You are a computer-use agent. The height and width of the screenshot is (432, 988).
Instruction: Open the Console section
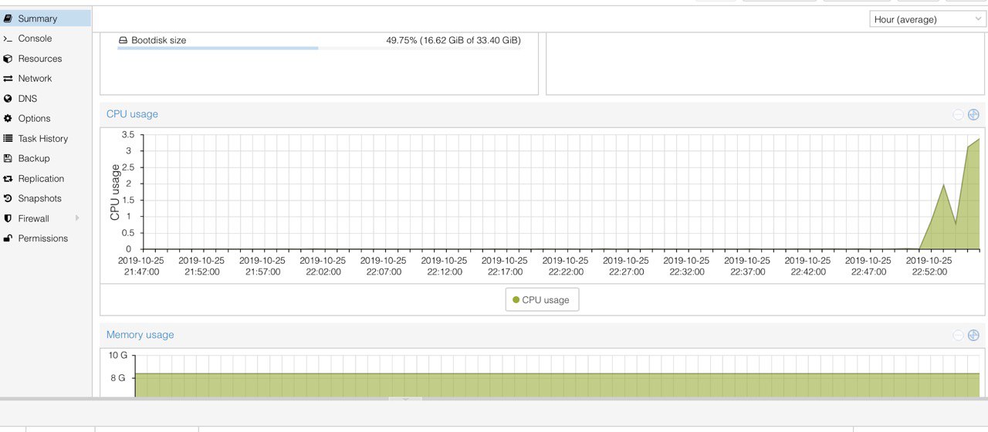[x=46, y=39]
